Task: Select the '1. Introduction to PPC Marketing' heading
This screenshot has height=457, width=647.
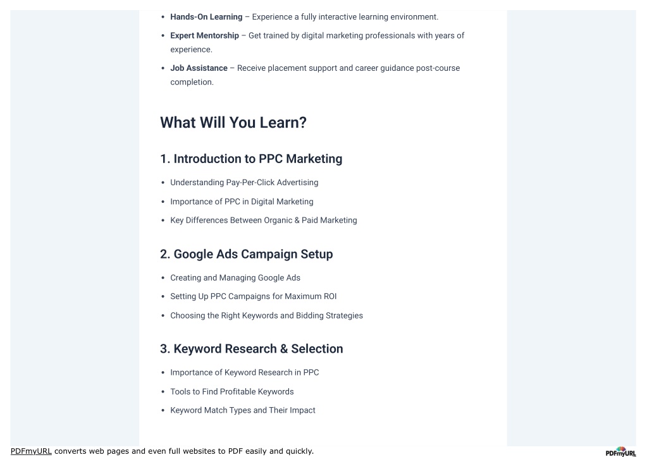Action: (251, 159)
